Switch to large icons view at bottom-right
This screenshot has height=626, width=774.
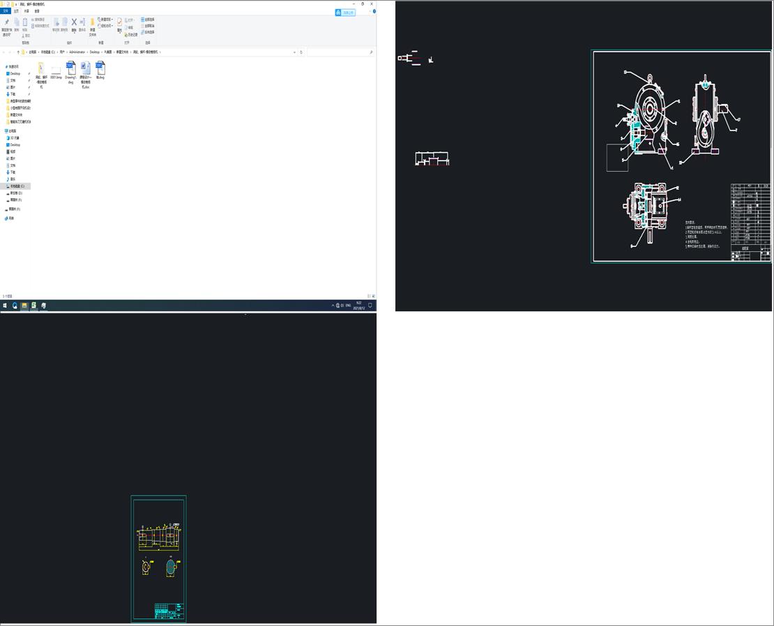point(374,296)
